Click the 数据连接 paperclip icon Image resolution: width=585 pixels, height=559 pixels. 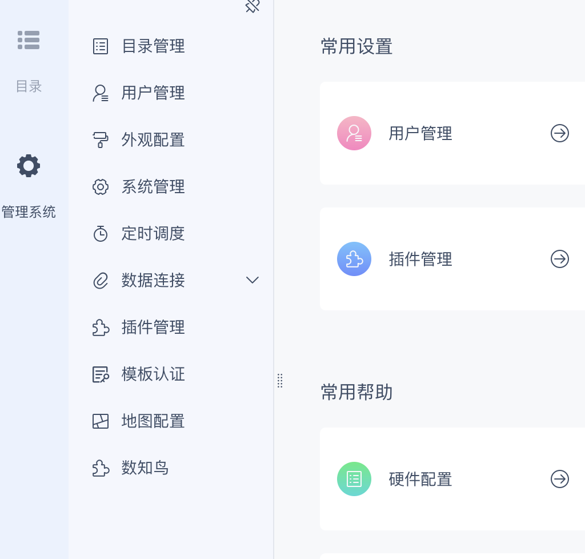[x=101, y=281]
